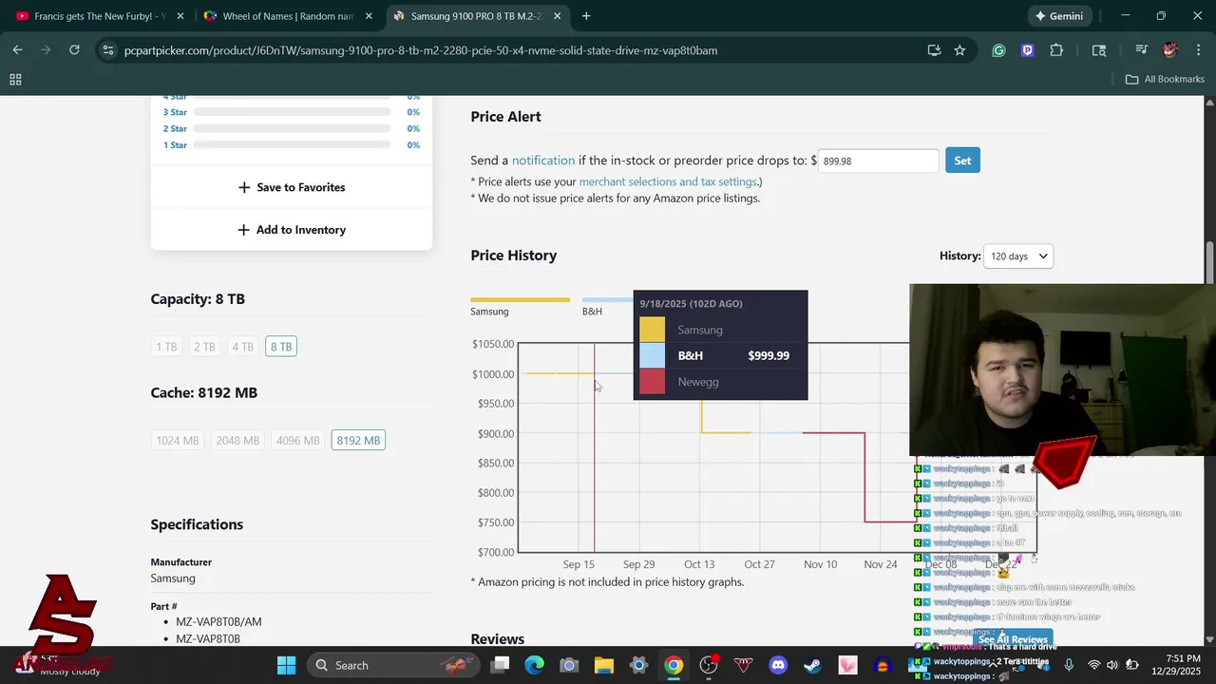The width and height of the screenshot is (1216, 684).
Task: Select the 2 TB capacity option
Action: 204,347
